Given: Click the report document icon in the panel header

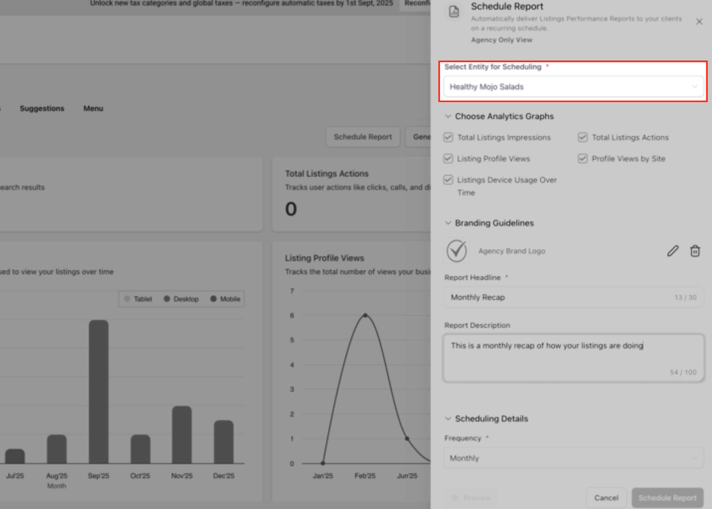Looking at the screenshot, I should point(454,12).
